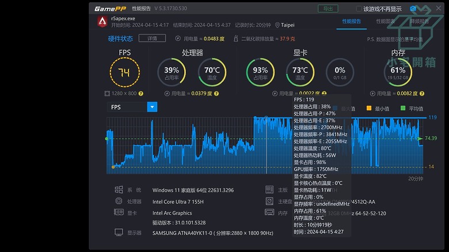Click the FPS 74 gauge

coord(124,72)
